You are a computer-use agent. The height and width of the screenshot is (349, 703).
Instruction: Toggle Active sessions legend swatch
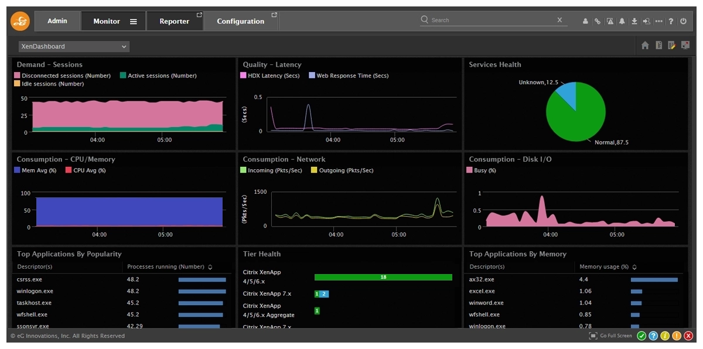coord(123,76)
